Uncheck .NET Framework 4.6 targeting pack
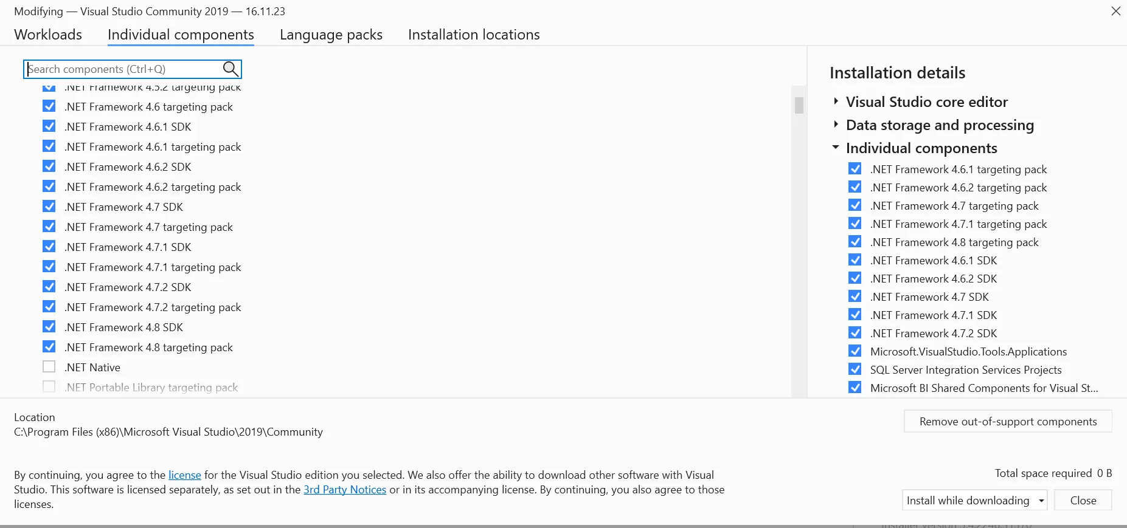1127x528 pixels. 49,106
